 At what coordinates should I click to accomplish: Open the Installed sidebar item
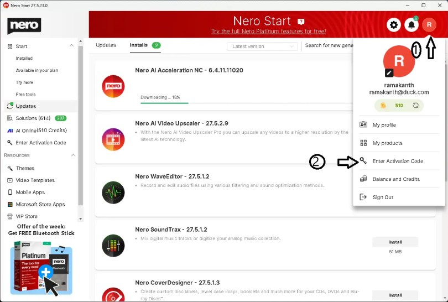coord(24,58)
